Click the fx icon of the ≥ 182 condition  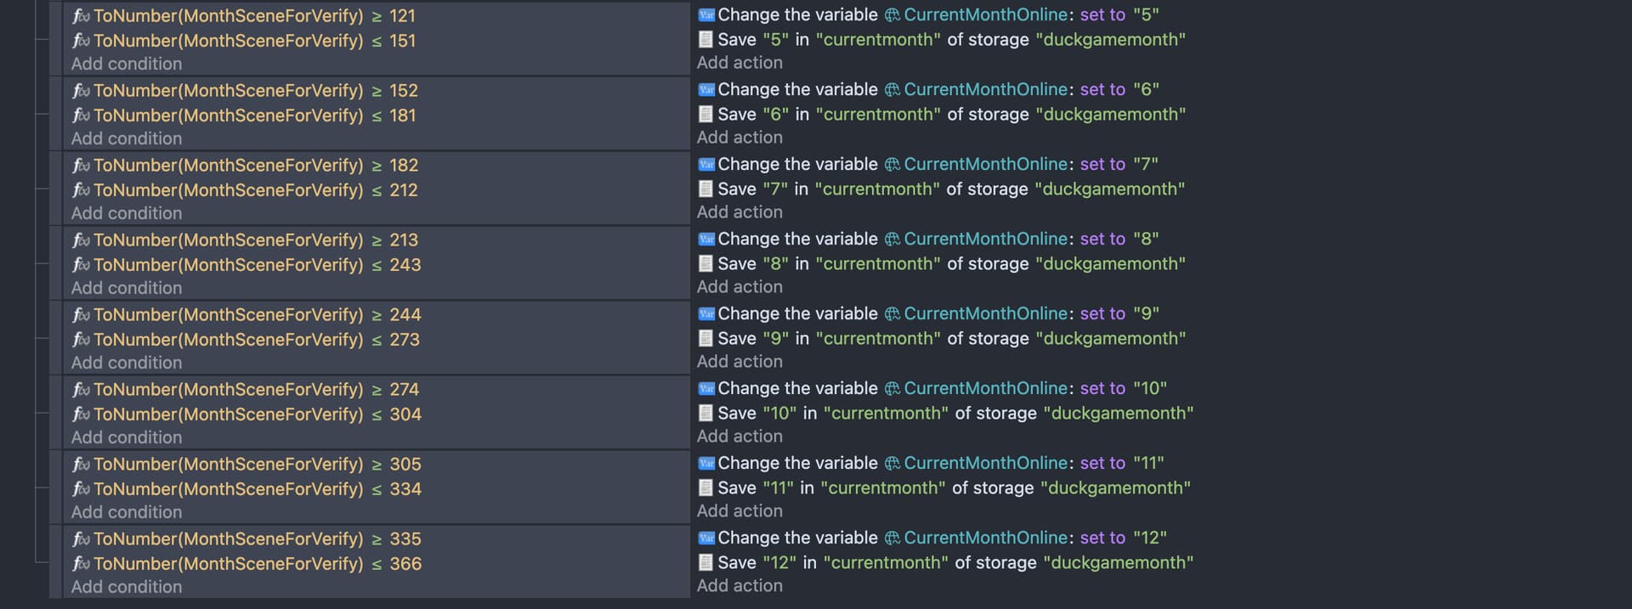pyautogui.click(x=82, y=166)
